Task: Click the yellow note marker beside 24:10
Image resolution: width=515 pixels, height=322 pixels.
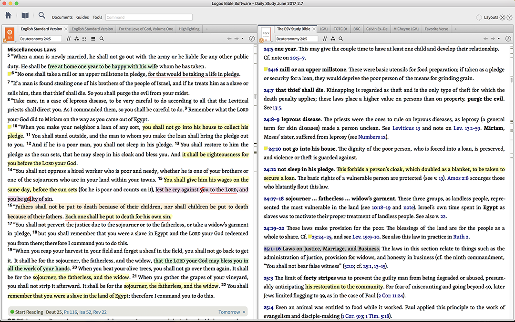Action: tap(266, 148)
